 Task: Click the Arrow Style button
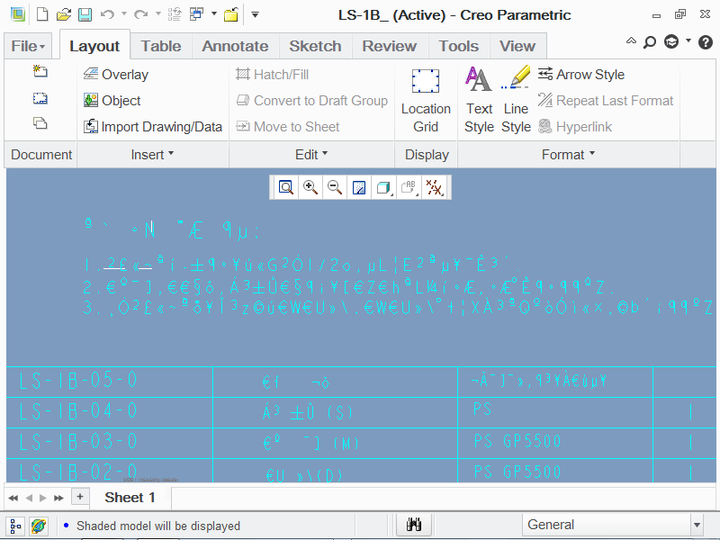(581, 75)
